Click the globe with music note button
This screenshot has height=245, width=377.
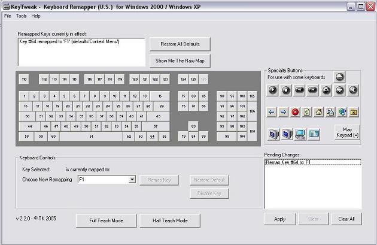click(342, 112)
